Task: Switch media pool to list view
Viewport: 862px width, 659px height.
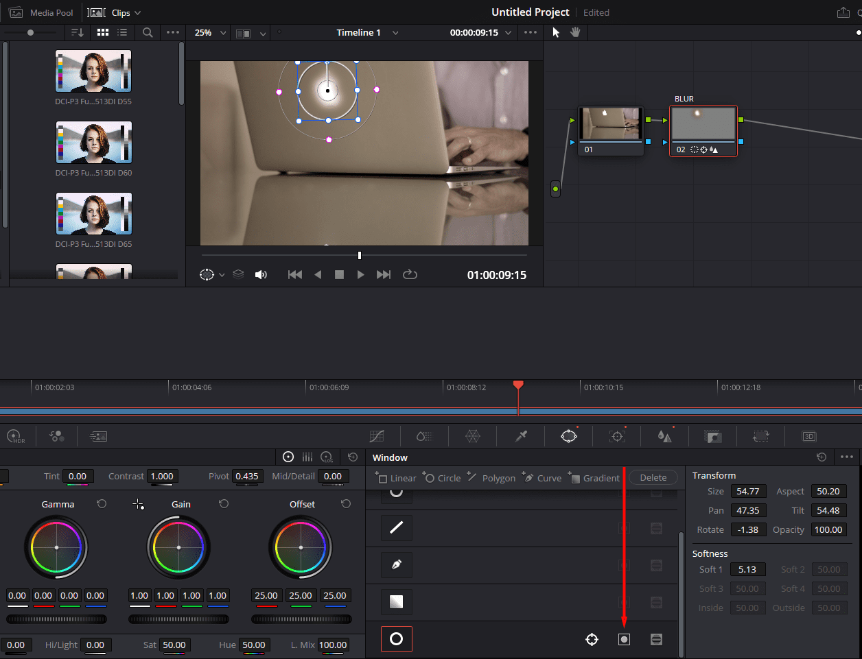Action: click(x=122, y=32)
